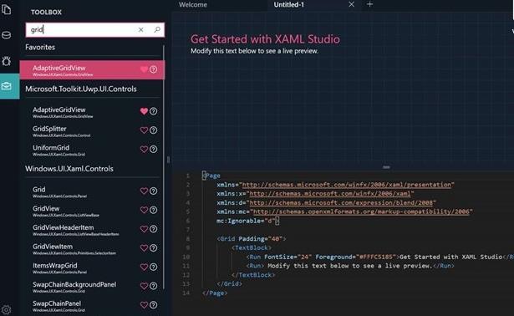Open help for the UniformGrid control
Image resolution: width=514 pixels, height=316 pixels.
click(x=153, y=149)
